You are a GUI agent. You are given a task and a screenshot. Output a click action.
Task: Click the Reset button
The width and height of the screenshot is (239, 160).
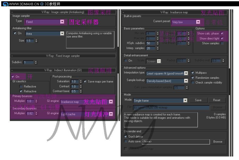coord(217,100)
